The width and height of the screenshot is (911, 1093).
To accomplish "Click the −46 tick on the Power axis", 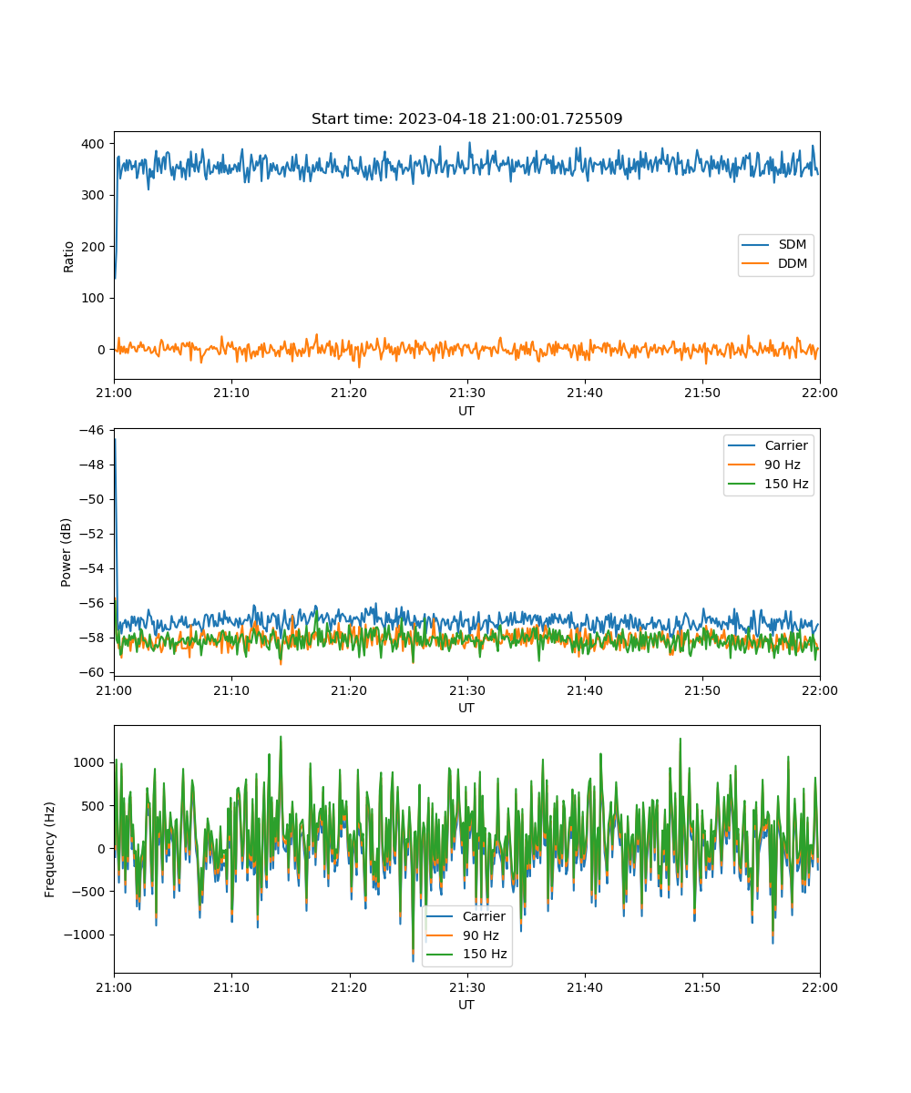I will coord(96,429).
